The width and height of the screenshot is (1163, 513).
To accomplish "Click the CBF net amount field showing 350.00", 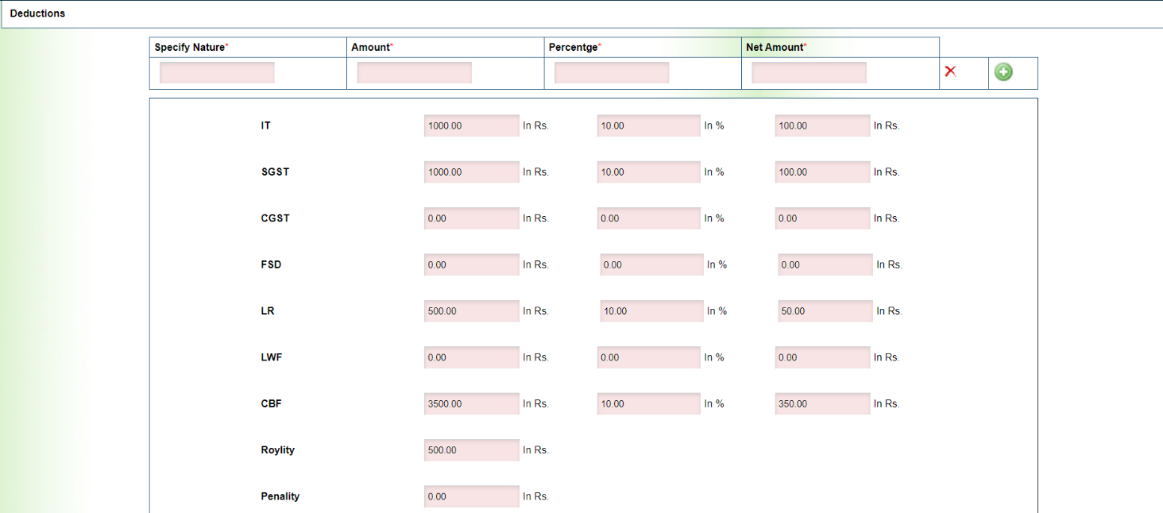I will point(822,404).
